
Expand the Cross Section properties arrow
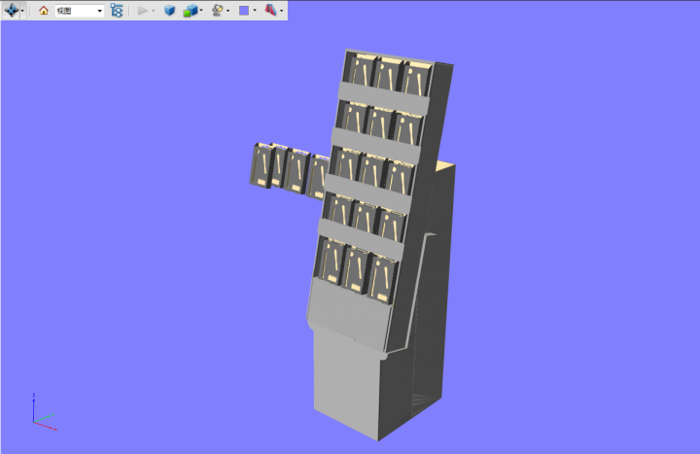tap(282, 12)
